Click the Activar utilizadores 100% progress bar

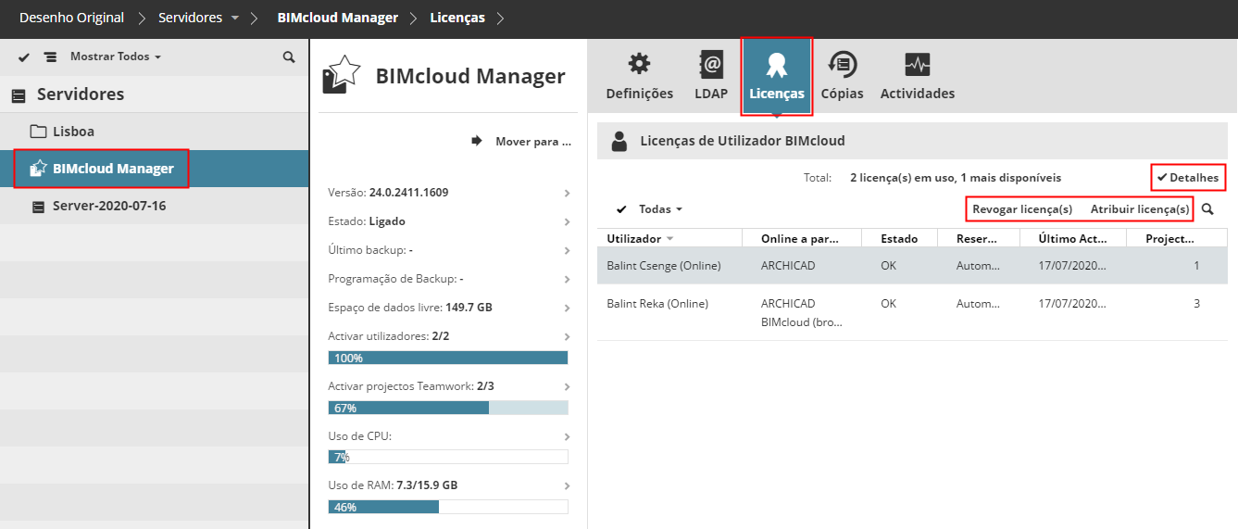tap(448, 358)
